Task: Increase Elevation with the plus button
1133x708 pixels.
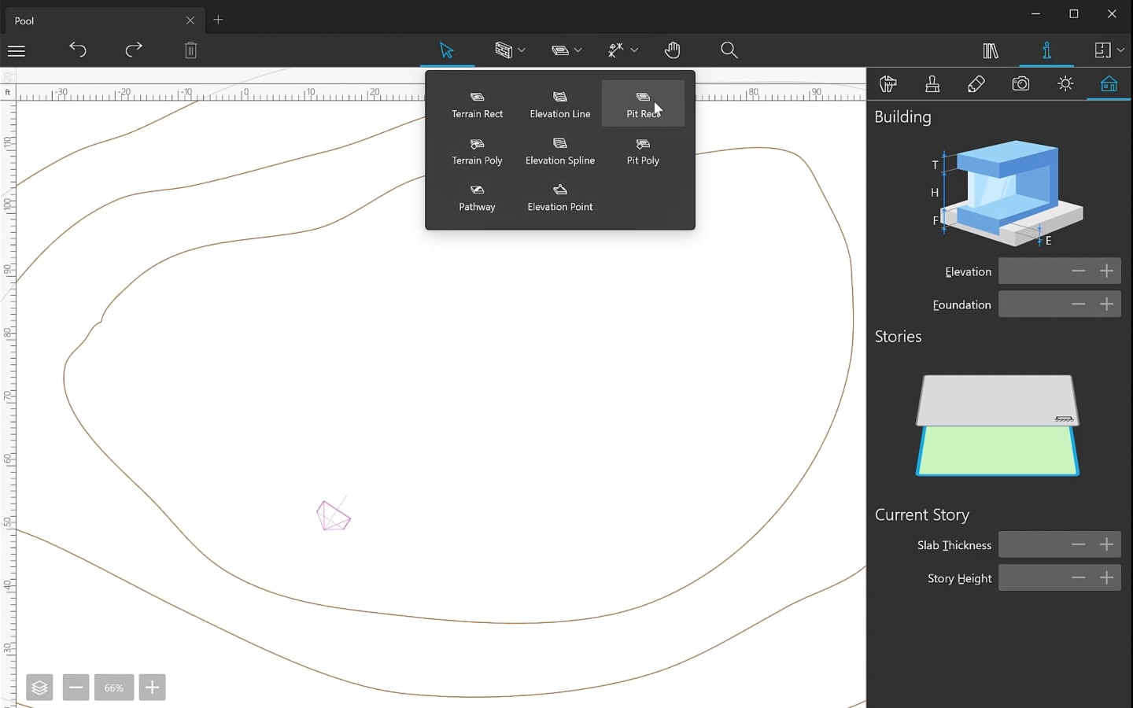Action: (x=1106, y=271)
